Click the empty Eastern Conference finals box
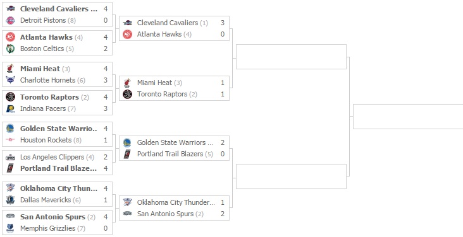The width and height of the screenshot is (463, 237). coord(291,57)
